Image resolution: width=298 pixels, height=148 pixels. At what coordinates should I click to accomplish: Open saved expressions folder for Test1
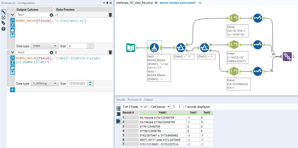[13, 30]
